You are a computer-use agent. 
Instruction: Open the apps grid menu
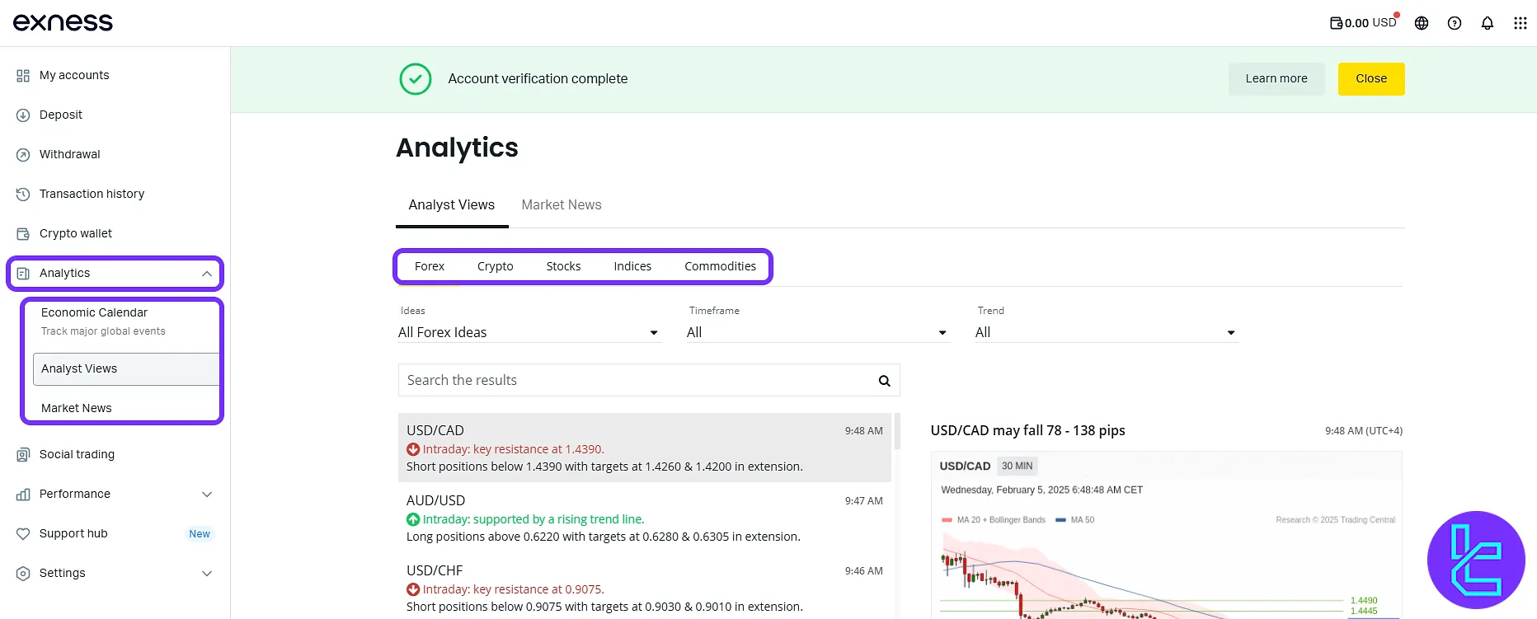pyautogui.click(x=1521, y=23)
